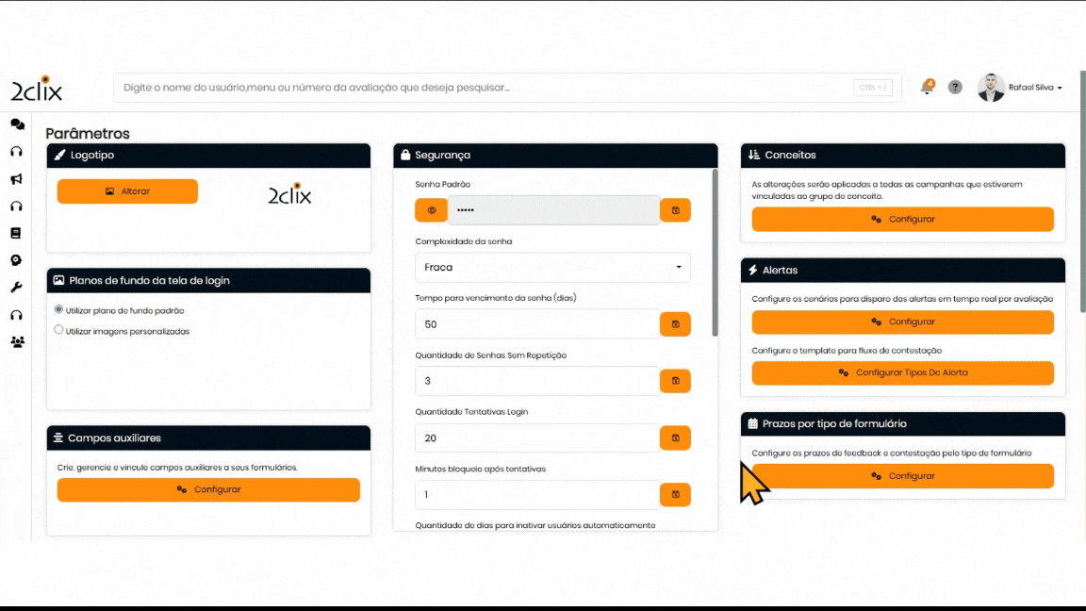This screenshot has width=1086, height=611.
Task: Select the wrench settings sidebar icon
Action: [17, 288]
